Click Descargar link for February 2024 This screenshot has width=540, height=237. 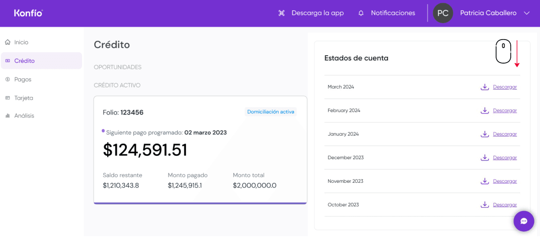coord(505,111)
